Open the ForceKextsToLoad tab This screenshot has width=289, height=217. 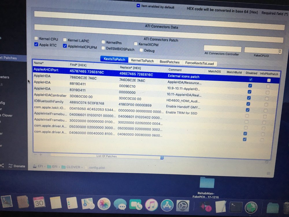(199, 63)
